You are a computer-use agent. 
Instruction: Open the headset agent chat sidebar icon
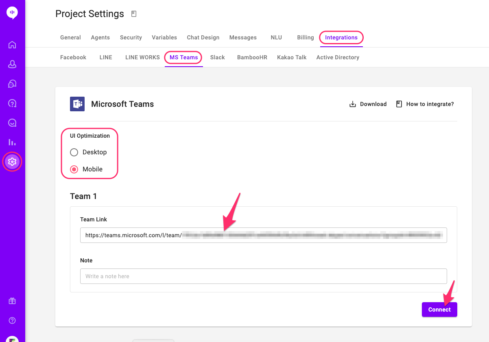tap(12, 84)
